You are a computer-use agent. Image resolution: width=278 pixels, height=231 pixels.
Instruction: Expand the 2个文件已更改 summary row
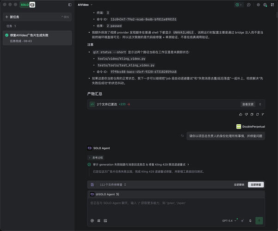pyautogui.click(x=260, y=104)
